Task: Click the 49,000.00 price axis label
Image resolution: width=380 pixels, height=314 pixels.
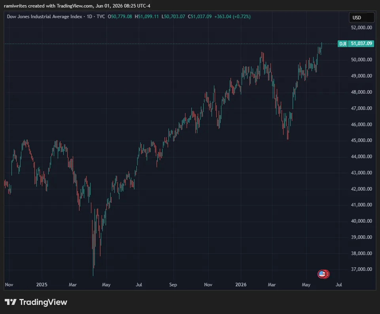Action: click(361, 76)
